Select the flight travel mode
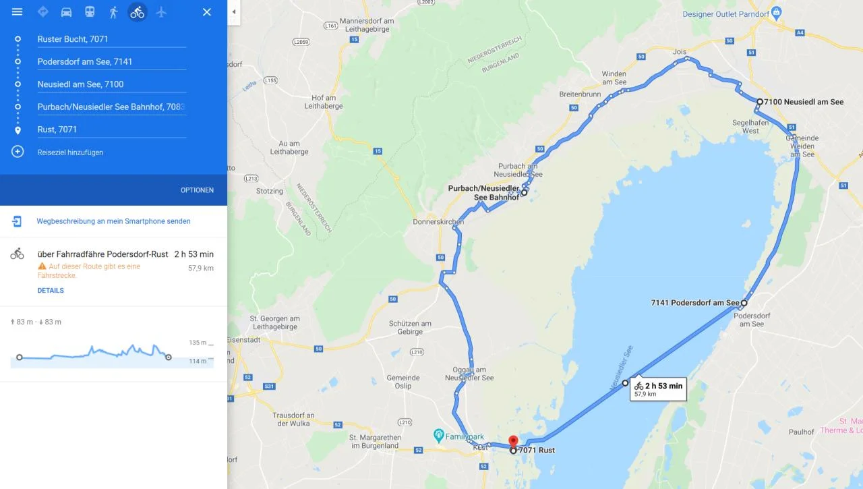The height and width of the screenshot is (489, 863). tap(160, 12)
